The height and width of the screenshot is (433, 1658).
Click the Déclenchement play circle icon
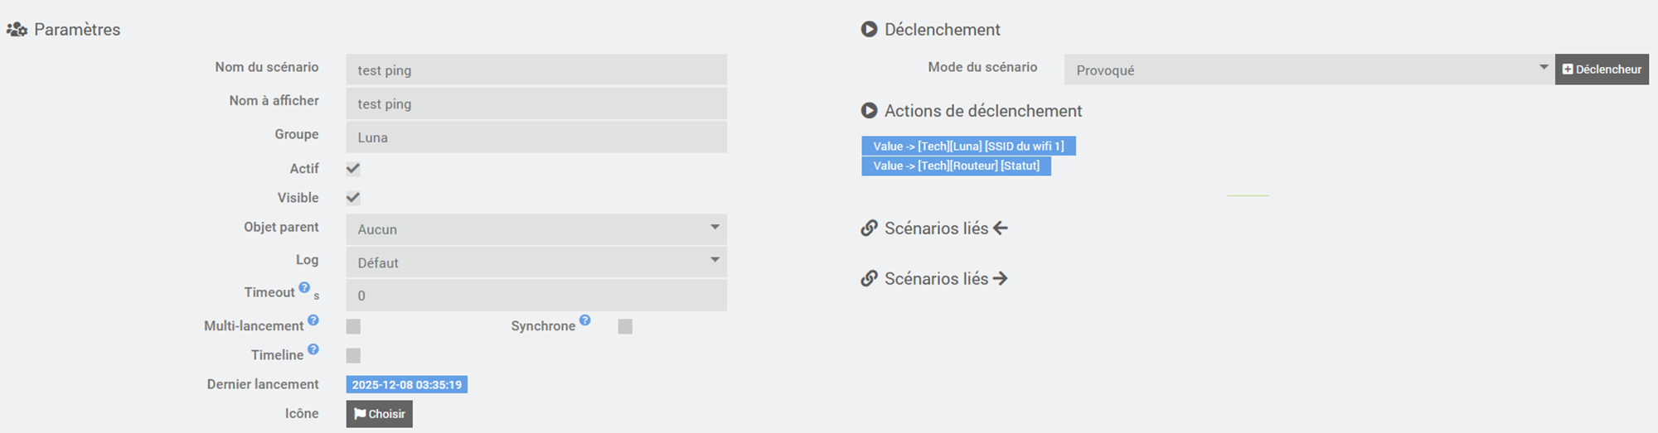click(869, 30)
